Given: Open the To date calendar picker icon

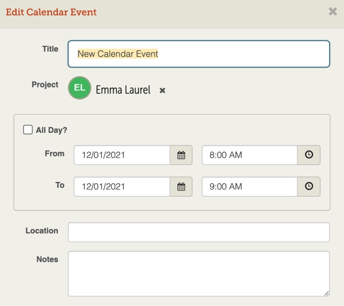Looking at the screenshot, I should [x=181, y=187].
